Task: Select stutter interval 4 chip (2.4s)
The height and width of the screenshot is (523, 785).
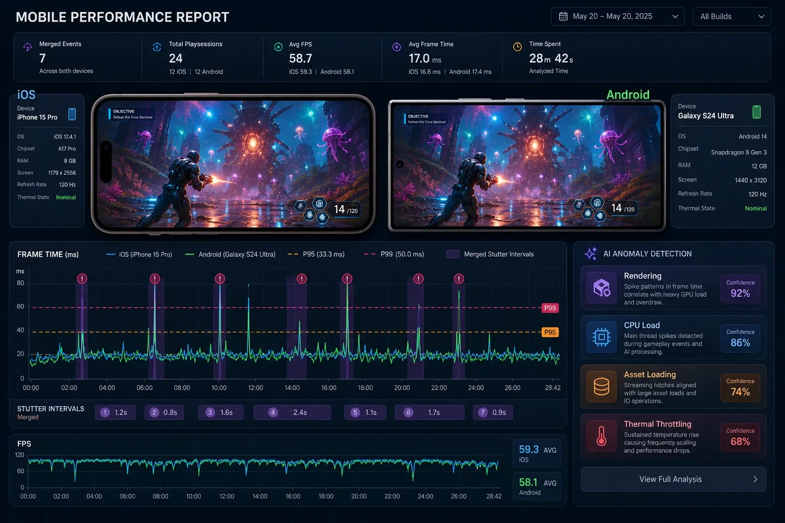Action: (292, 413)
